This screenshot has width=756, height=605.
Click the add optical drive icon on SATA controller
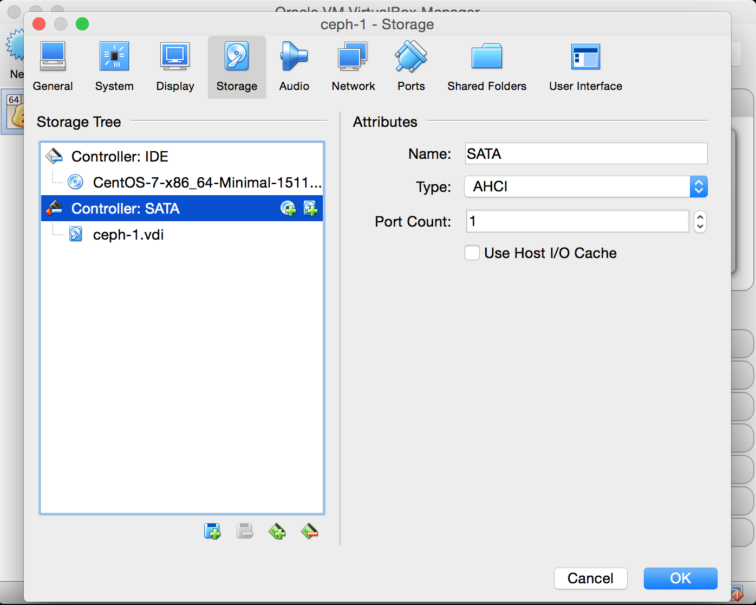tap(288, 208)
